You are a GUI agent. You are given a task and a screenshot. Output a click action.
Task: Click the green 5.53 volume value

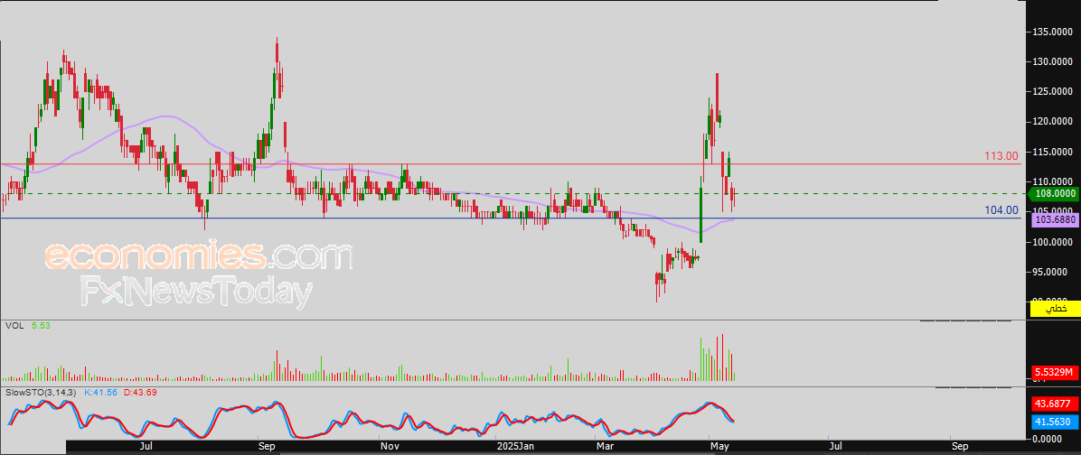42,324
